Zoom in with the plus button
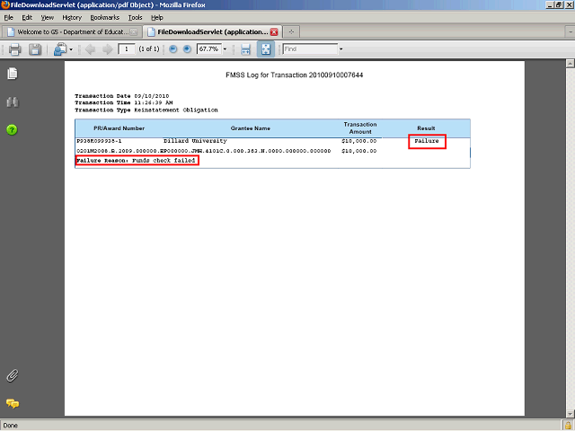The image size is (575, 431). tap(187, 49)
